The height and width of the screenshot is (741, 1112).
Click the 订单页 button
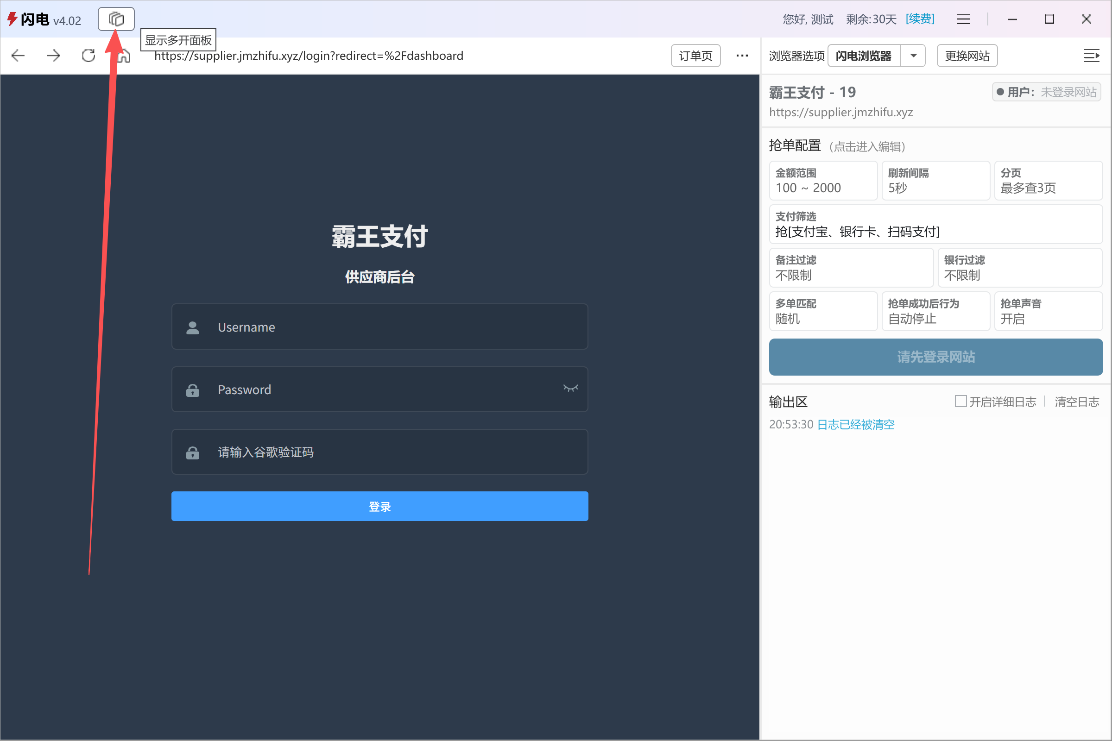695,56
